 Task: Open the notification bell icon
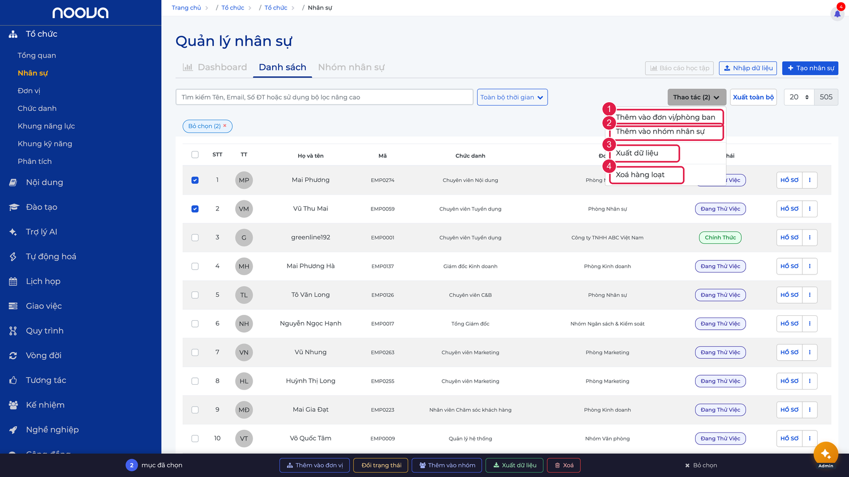click(x=837, y=14)
